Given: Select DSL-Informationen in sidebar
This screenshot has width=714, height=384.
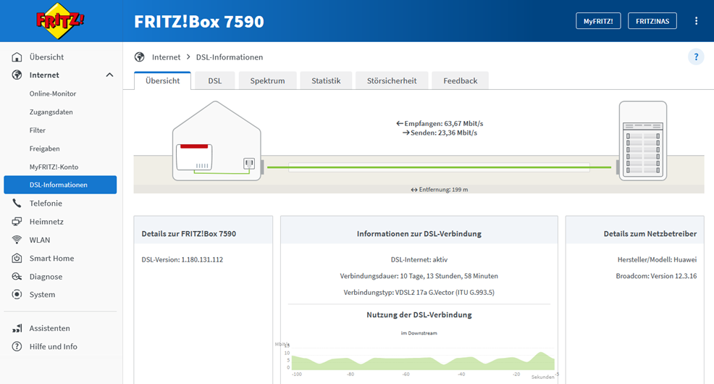Looking at the screenshot, I should coord(60,185).
